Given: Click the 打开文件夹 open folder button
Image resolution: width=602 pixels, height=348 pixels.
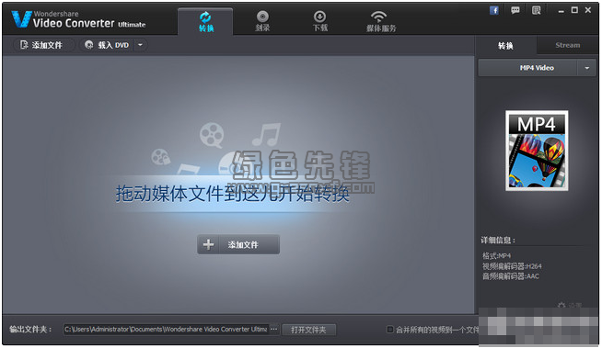Looking at the screenshot, I should pos(308,330).
